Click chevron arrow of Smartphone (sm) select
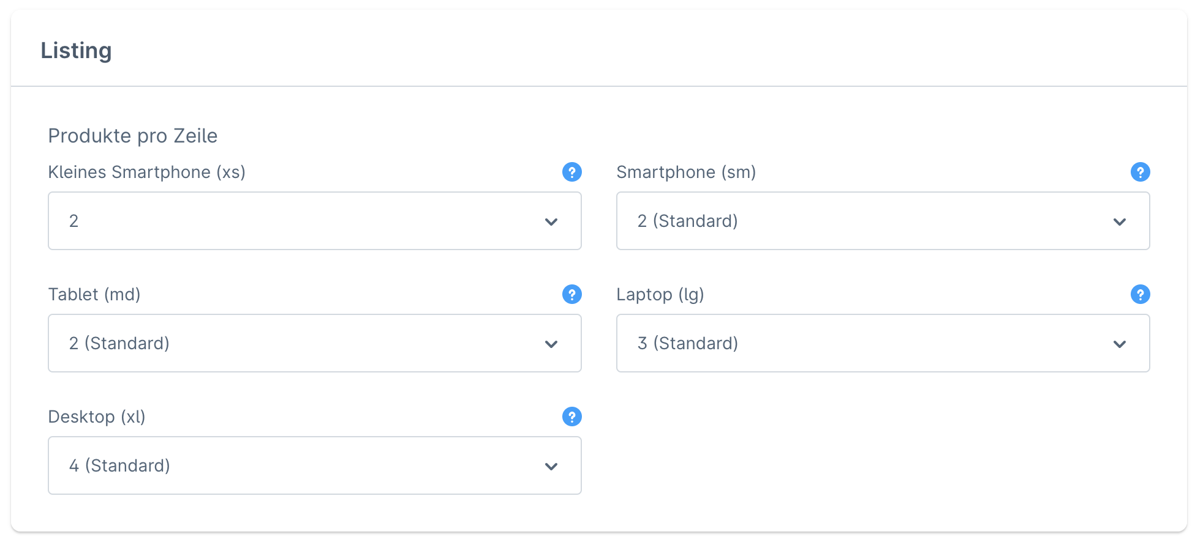 click(1120, 221)
